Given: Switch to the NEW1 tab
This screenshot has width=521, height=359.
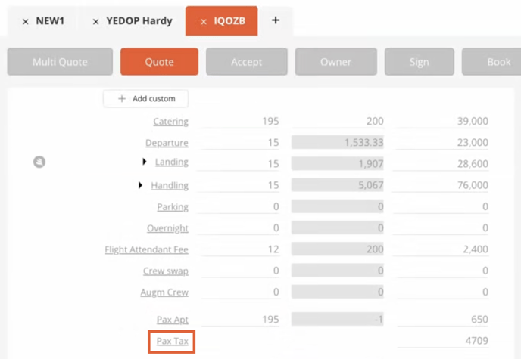Looking at the screenshot, I should pyautogui.click(x=50, y=21).
